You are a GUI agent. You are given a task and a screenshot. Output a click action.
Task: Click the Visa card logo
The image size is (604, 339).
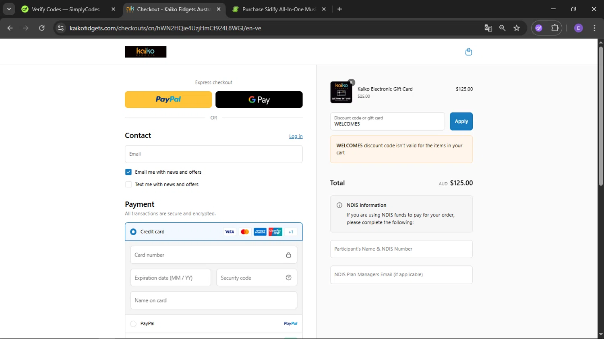coord(230,232)
